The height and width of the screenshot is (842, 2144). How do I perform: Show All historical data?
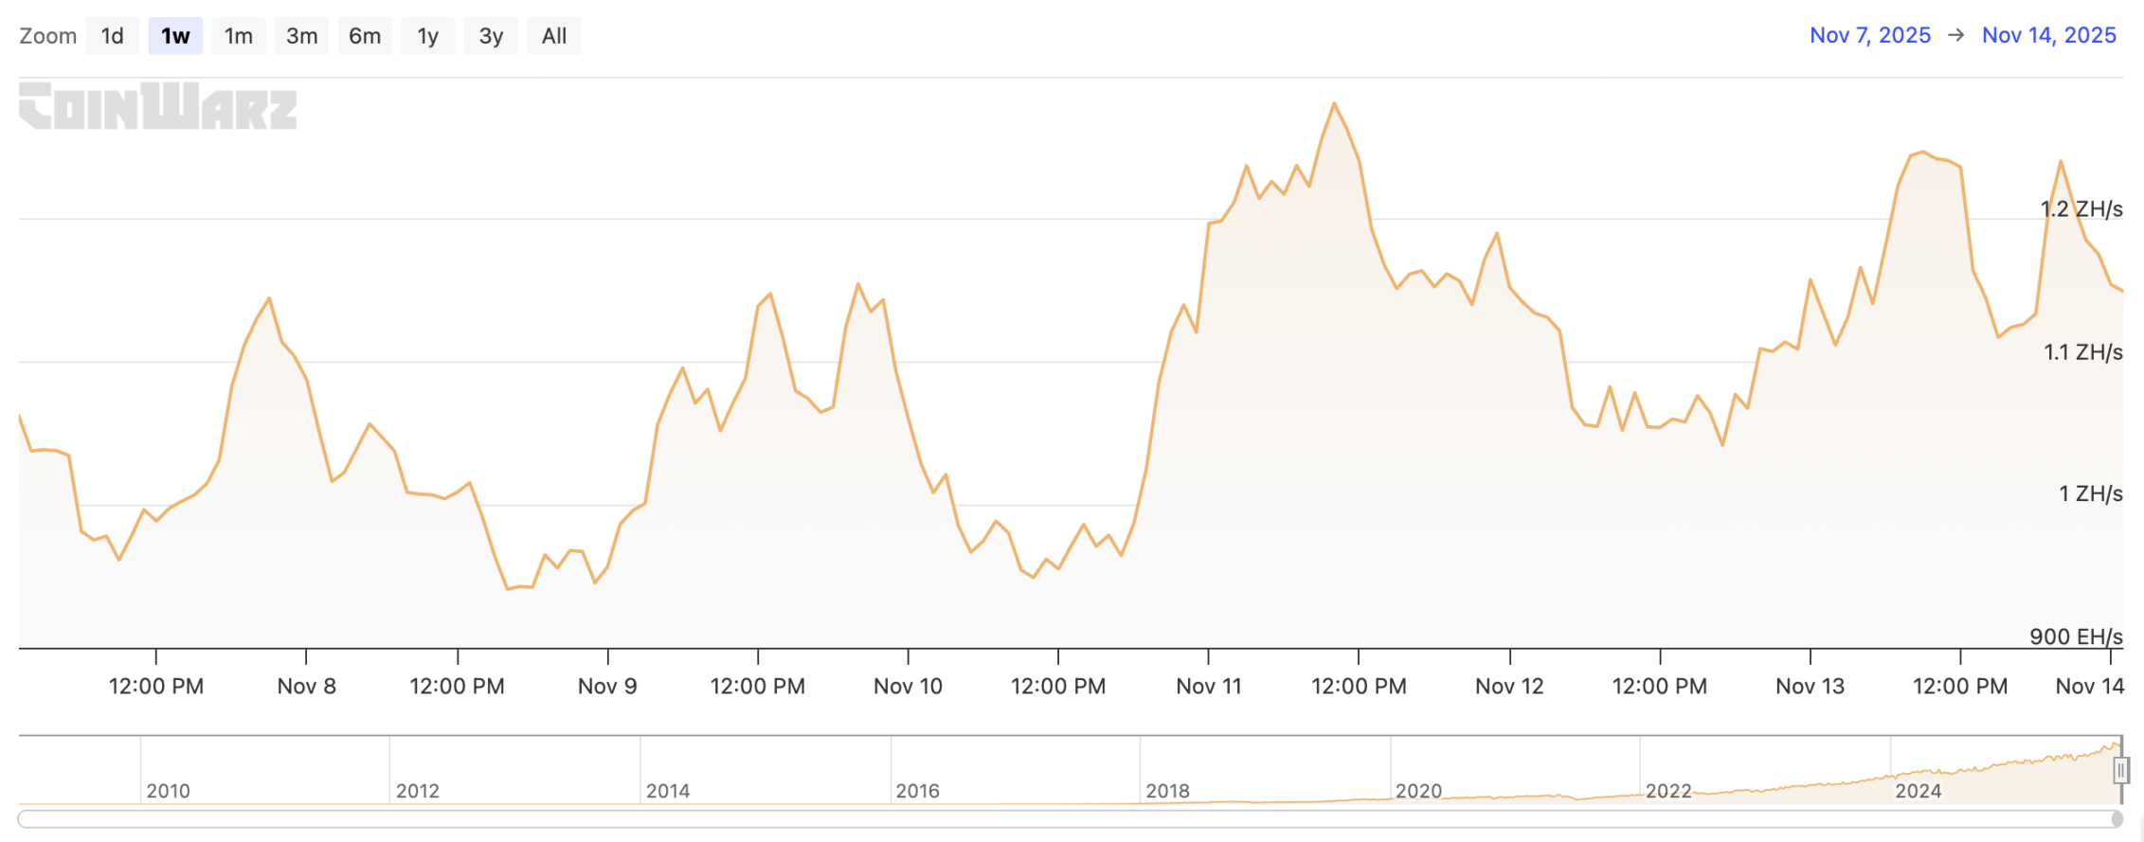[x=554, y=36]
